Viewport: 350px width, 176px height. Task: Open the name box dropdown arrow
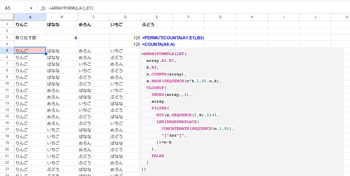(x=31, y=8)
